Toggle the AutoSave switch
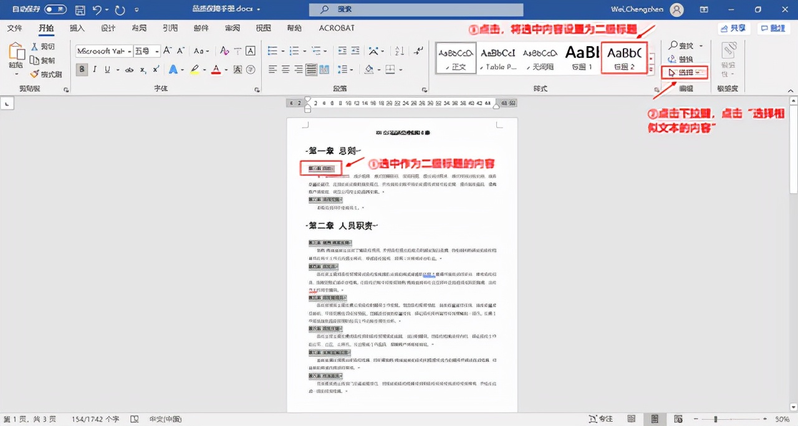 [x=55, y=10]
